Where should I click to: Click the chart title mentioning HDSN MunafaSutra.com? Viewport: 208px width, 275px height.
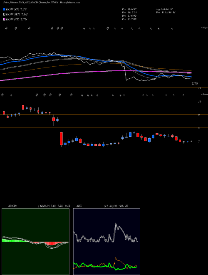tap(42, 3)
